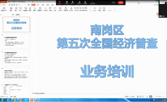Select slide 1 thumbnail with blue title
This screenshot has width=167, height=102.
[16, 24]
